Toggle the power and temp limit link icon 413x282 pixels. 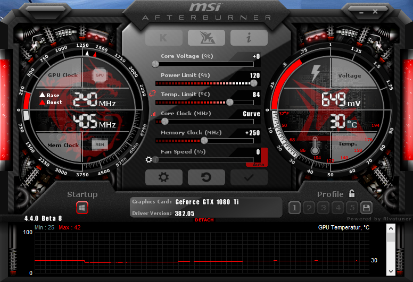pos(153,93)
